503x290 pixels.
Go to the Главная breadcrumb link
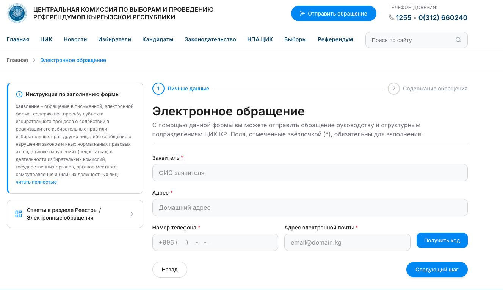pos(17,60)
